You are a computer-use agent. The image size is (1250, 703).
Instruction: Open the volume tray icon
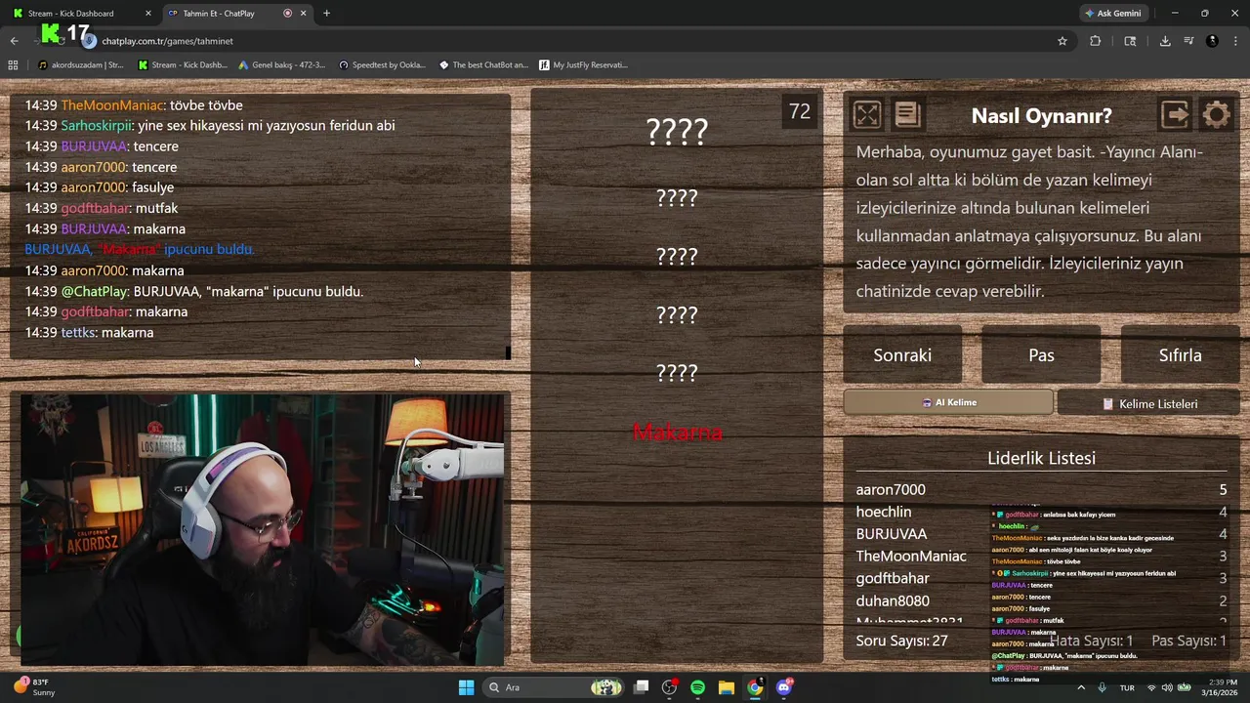tap(1167, 687)
